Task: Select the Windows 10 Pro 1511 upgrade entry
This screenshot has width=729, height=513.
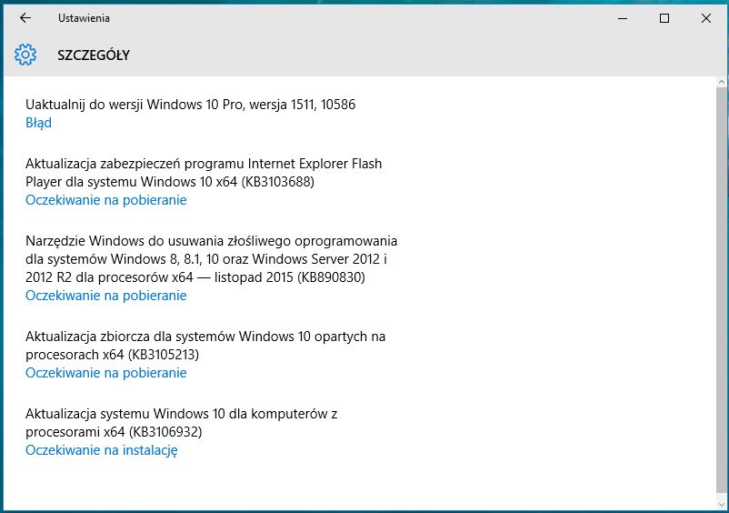Action: [190, 105]
